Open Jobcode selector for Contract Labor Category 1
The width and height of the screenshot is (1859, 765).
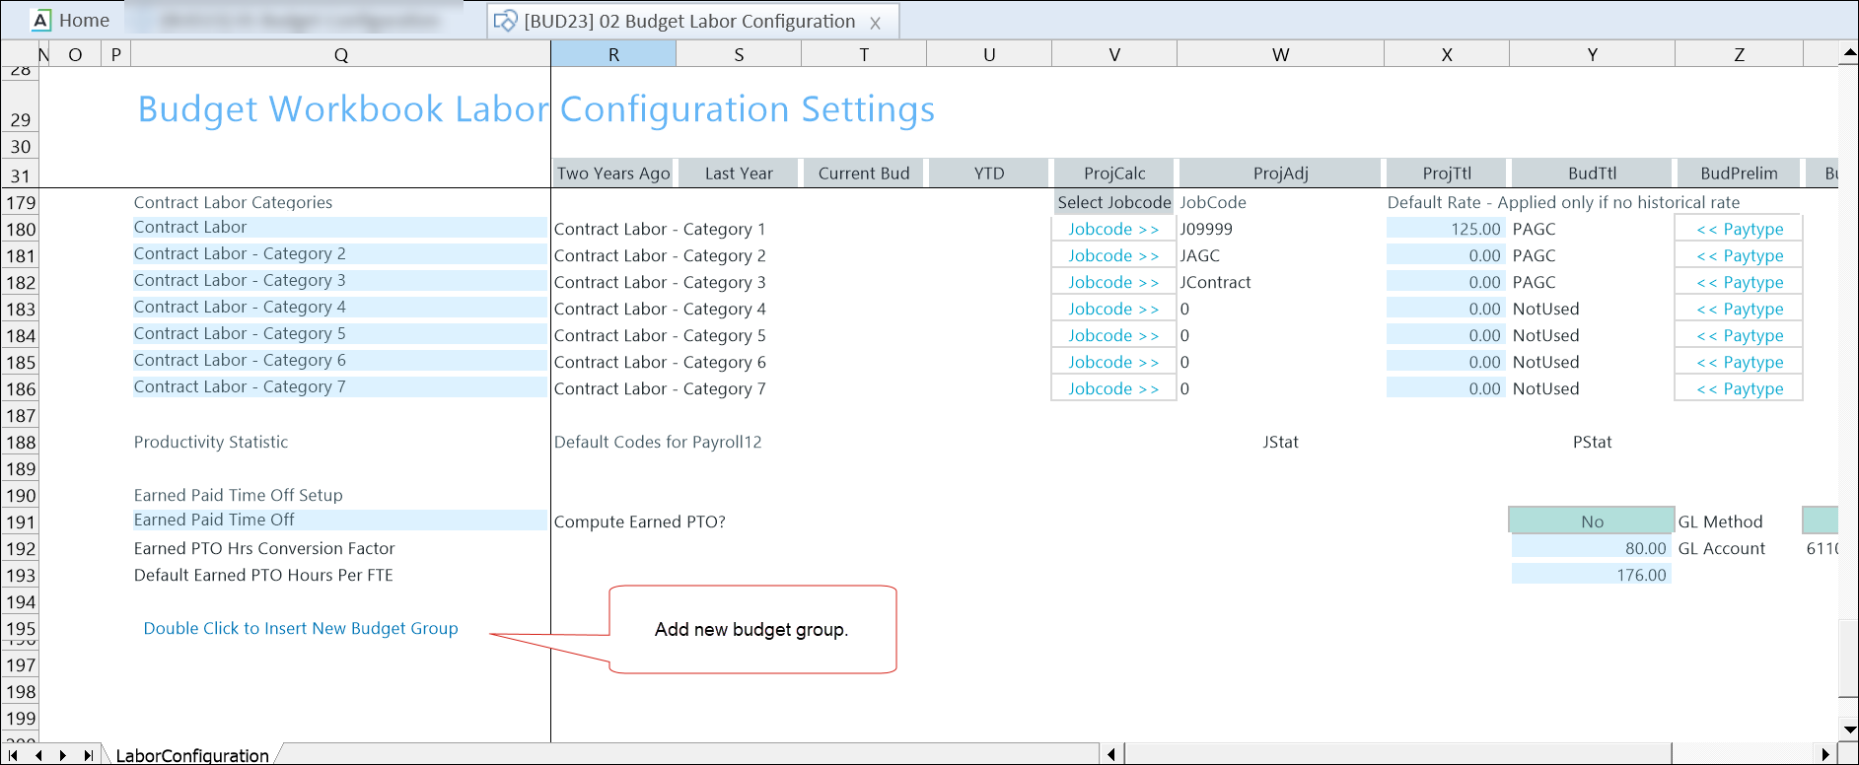click(x=1113, y=229)
